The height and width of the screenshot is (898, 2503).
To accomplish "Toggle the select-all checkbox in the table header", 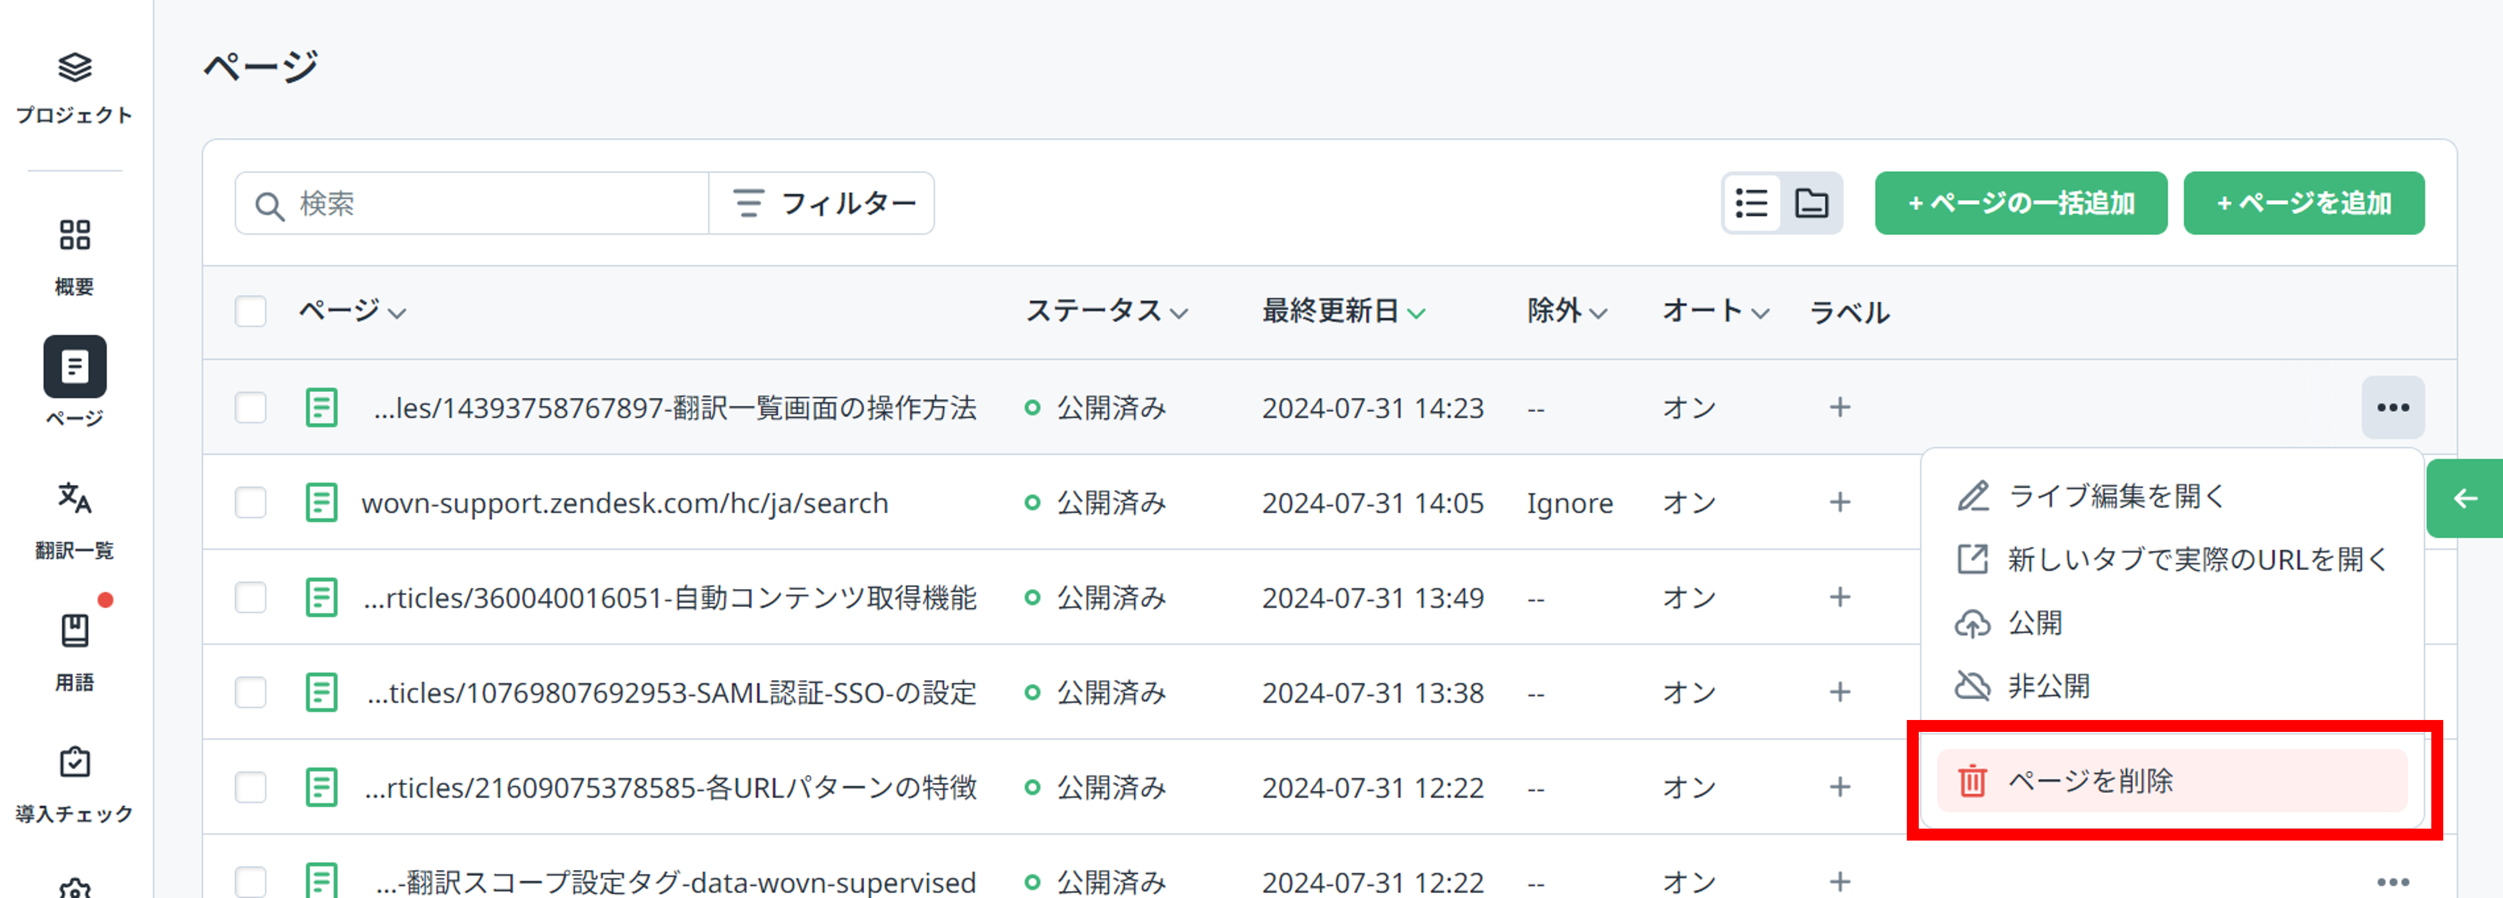I will click(251, 312).
